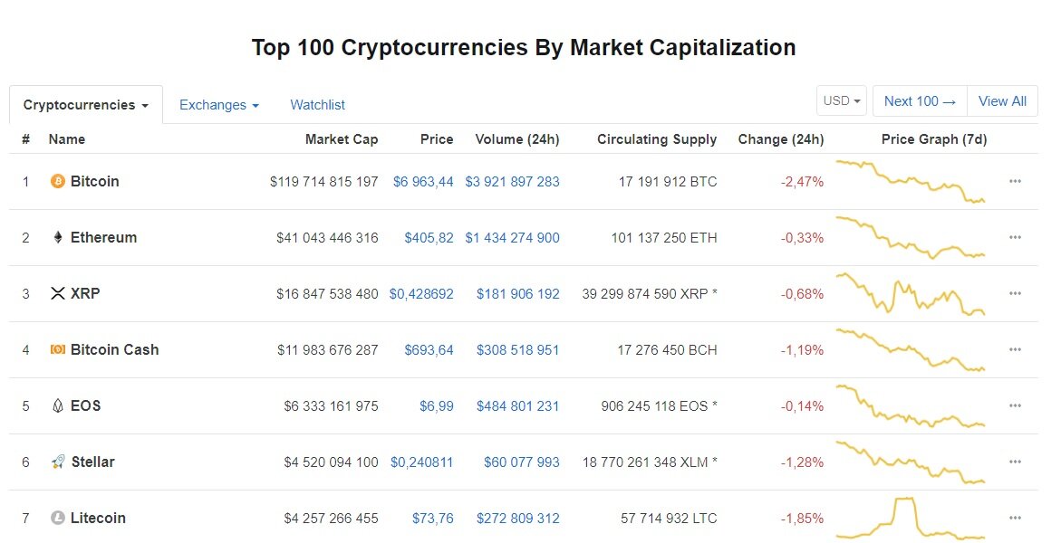1061x543 pixels.
Task: Click the XRP logo icon
Action: [x=58, y=294]
